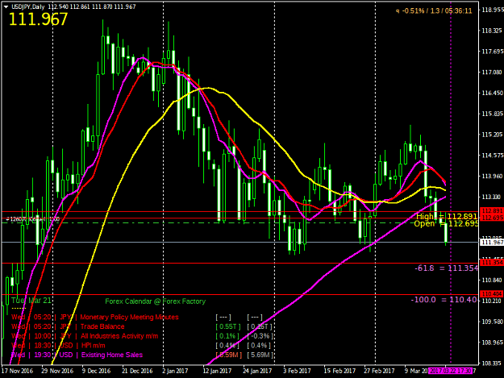Click the 9 Dec 2016 date label
Image resolution: width=504 pixels, height=378 pixels.
(x=96, y=371)
